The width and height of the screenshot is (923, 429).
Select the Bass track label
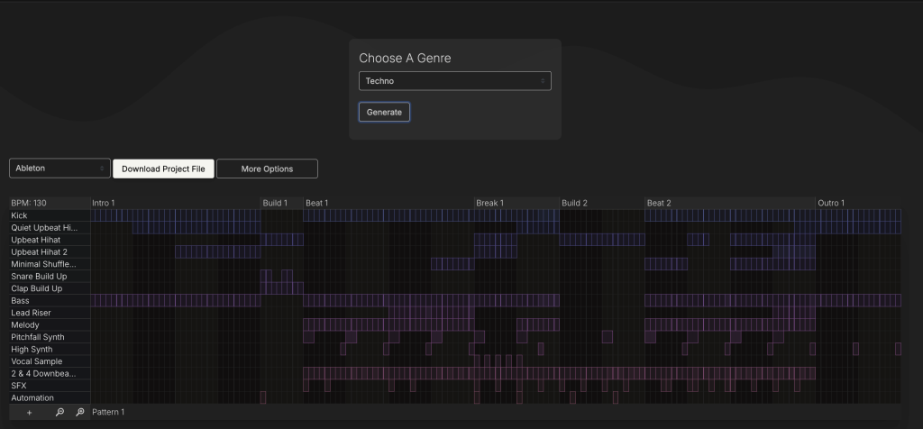coord(21,301)
